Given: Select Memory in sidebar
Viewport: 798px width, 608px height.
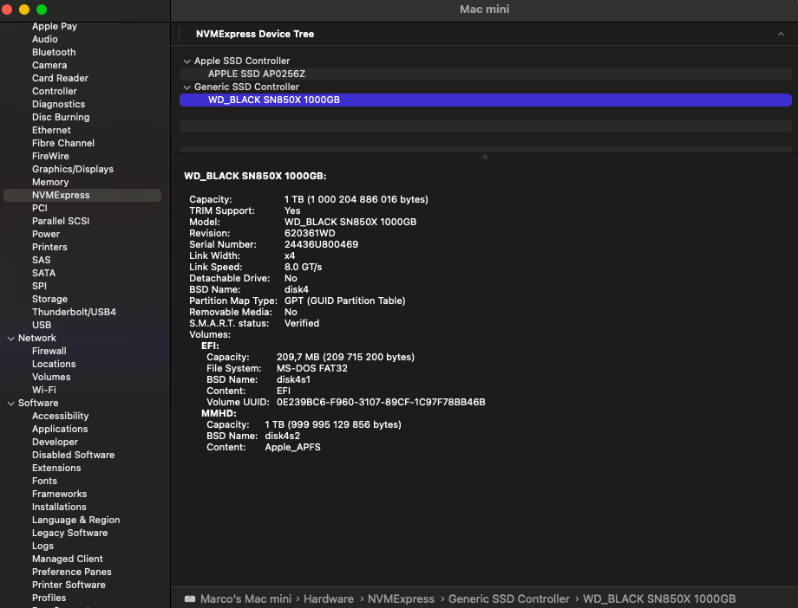Looking at the screenshot, I should 50,182.
